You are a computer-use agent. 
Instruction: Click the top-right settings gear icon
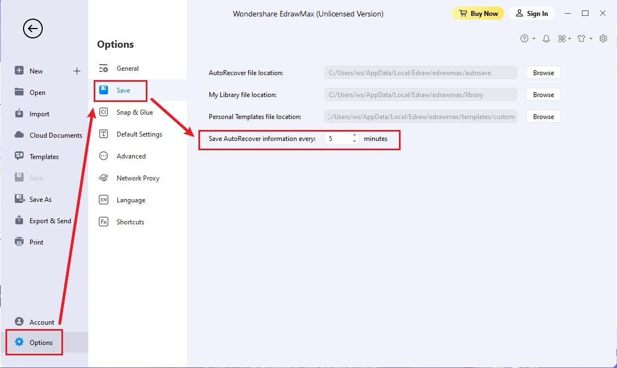click(603, 38)
